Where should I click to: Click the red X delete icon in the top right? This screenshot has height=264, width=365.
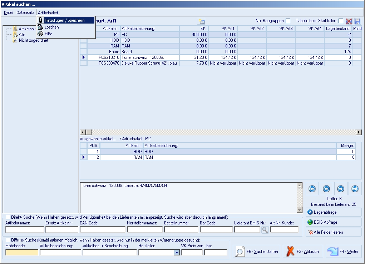349,21
